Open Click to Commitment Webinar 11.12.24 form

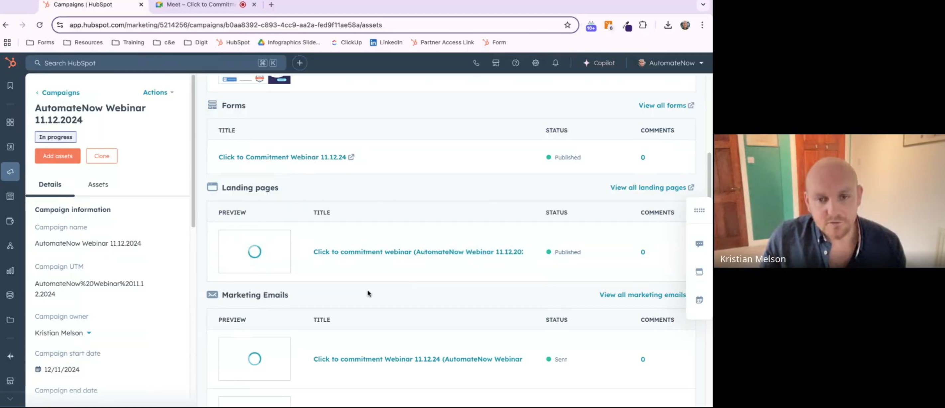coord(286,157)
